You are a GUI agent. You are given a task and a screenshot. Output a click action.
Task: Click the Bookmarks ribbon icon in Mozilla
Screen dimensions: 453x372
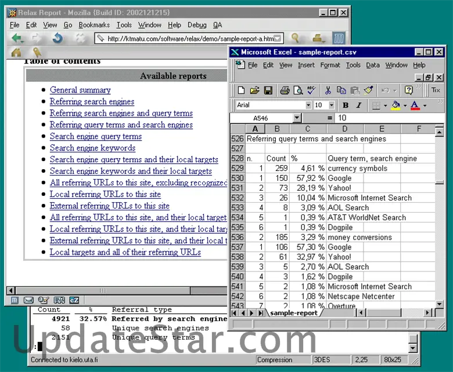pos(37,52)
